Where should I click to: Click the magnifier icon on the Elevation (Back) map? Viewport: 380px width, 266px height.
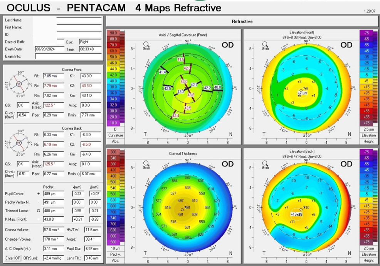click(265, 163)
